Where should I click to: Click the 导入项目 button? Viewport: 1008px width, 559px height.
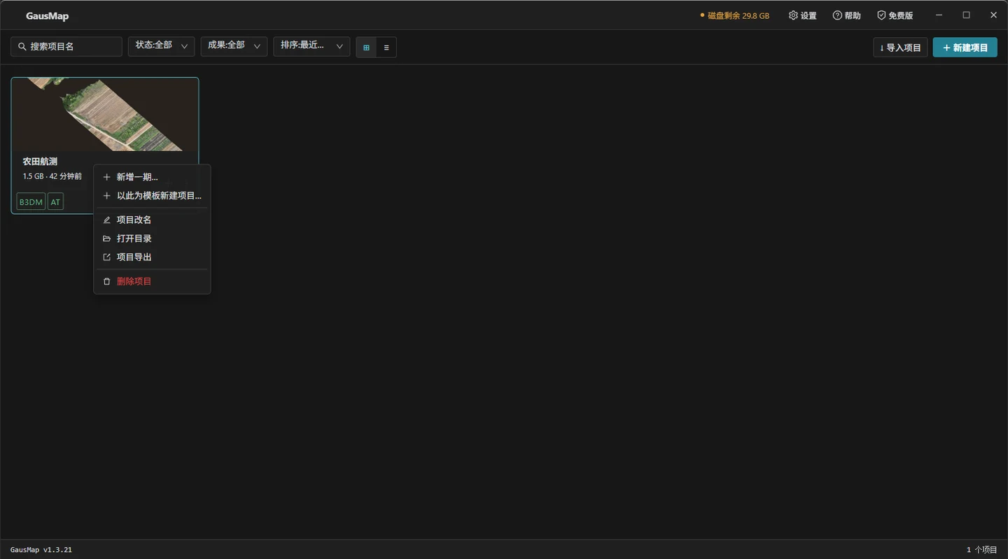pos(900,48)
